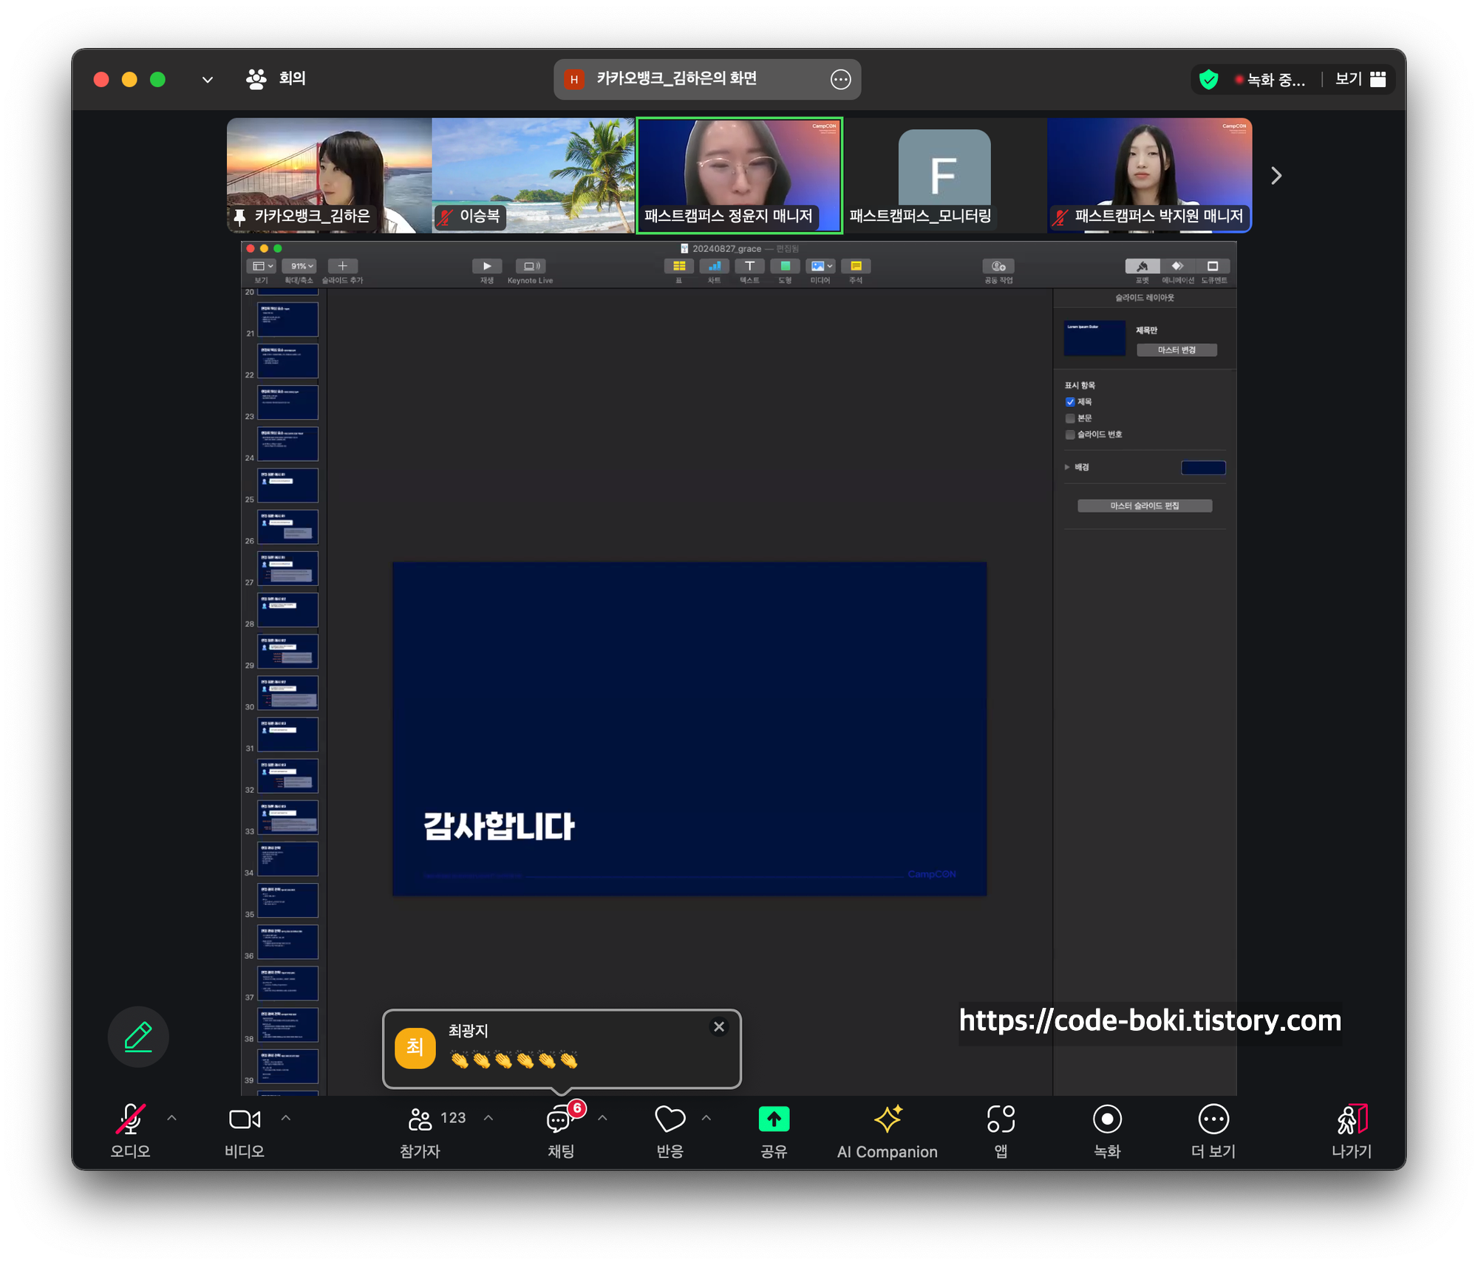This screenshot has width=1478, height=1265.
Task: Expand audio options arrow next to 오디오
Action: pyautogui.click(x=172, y=1118)
